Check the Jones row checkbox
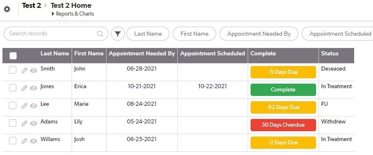This screenshot has height=155, width=373. (13, 88)
